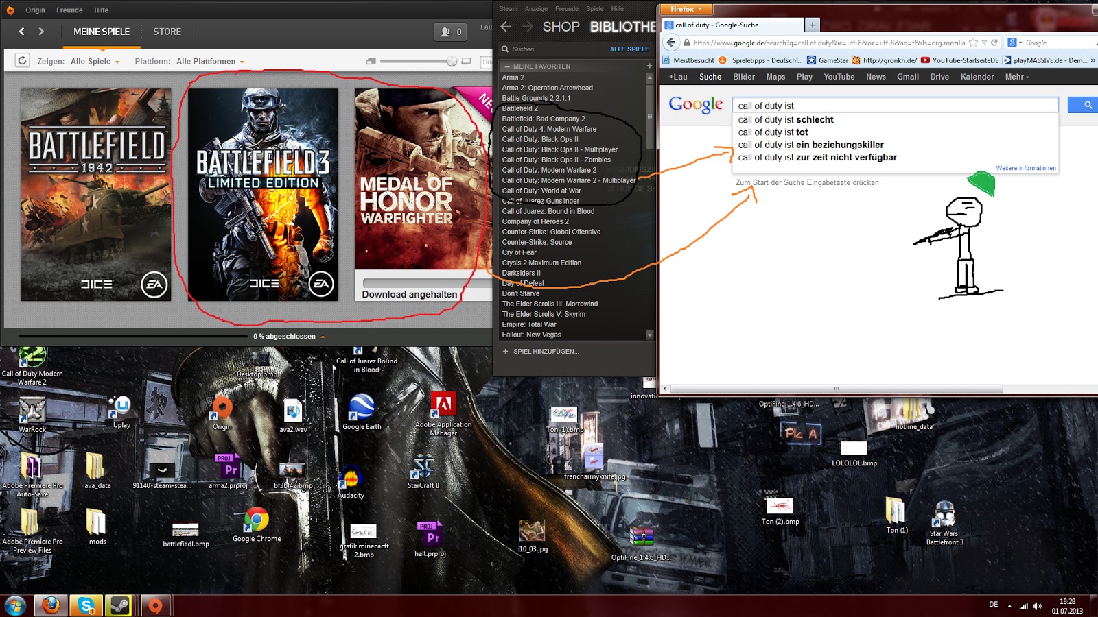Select the large tiles size icon in Origin
The height and width of the screenshot is (617, 1098).
coord(467,61)
